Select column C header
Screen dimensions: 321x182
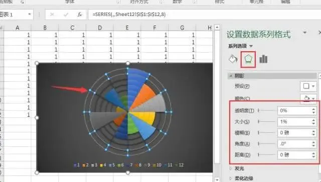pos(72,28)
